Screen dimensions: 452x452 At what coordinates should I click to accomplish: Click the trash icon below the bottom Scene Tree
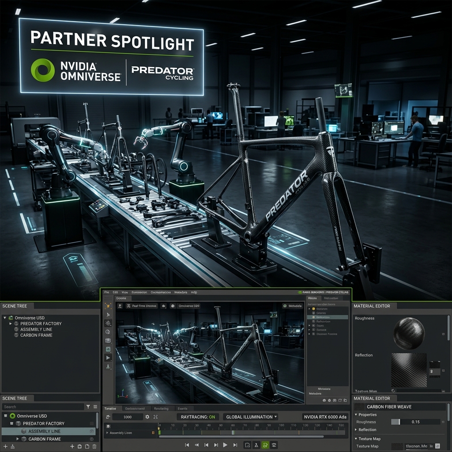click(94, 447)
